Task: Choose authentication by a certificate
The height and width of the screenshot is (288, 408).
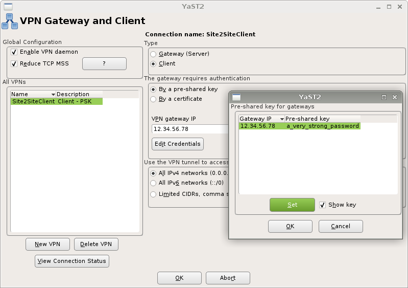Action: (153, 99)
